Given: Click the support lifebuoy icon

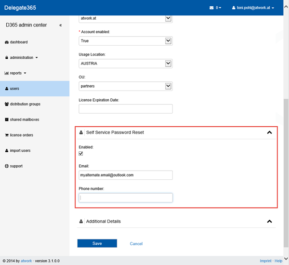Looking at the screenshot, I should (x=6, y=166).
